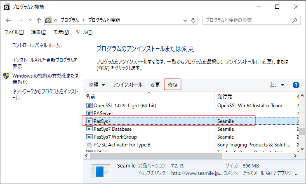
Task: Click the large program thumbnail in details pane
Action: [101, 171]
